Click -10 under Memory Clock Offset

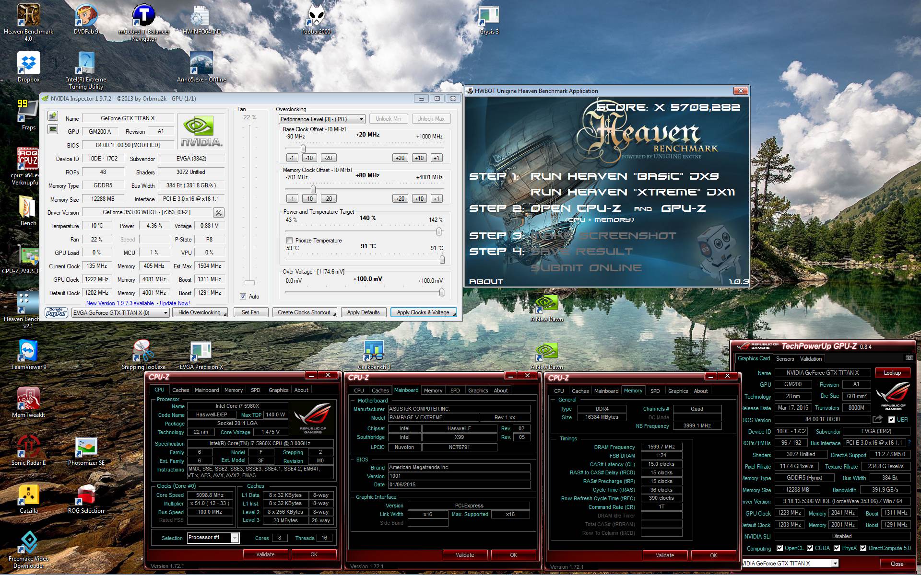(x=309, y=198)
